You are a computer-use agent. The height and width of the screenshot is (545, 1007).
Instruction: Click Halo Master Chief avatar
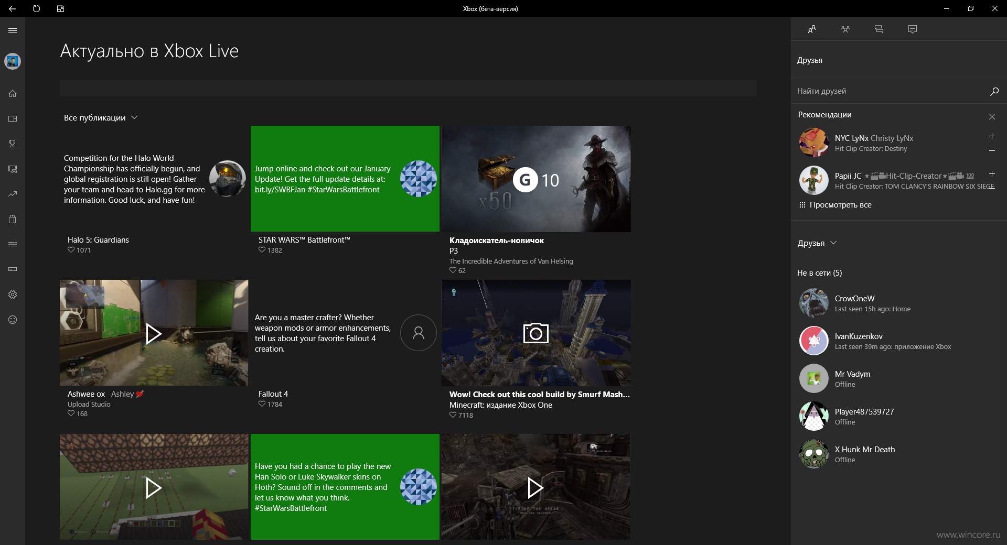tap(228, 179)
